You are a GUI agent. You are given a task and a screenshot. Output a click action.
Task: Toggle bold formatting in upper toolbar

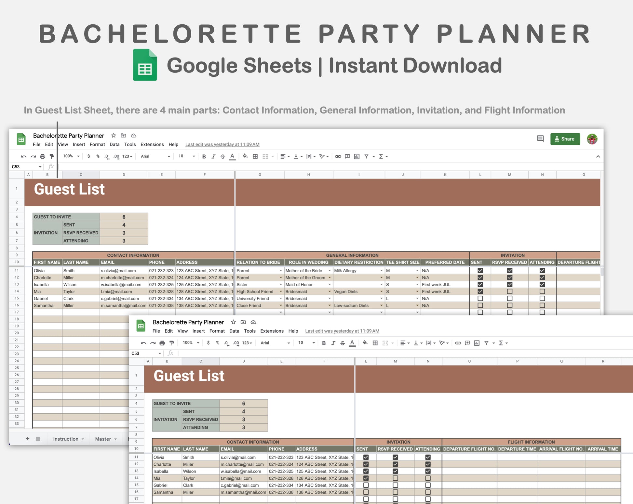[x=204, y=157]
